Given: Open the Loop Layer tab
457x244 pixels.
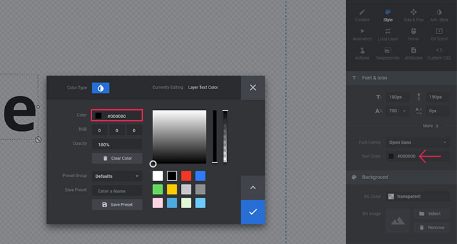Looking at the screenshot, I should coord(387,34).
